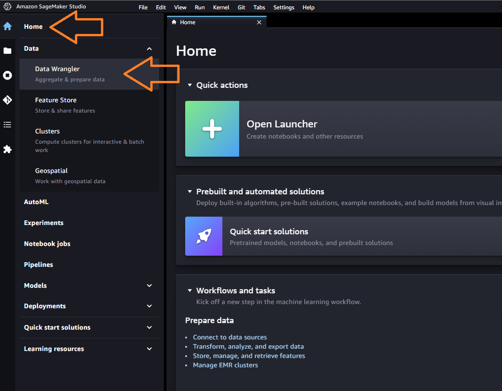502x391 pixels.
Task: Click the Quick start solutions card title
Action: 269,232
